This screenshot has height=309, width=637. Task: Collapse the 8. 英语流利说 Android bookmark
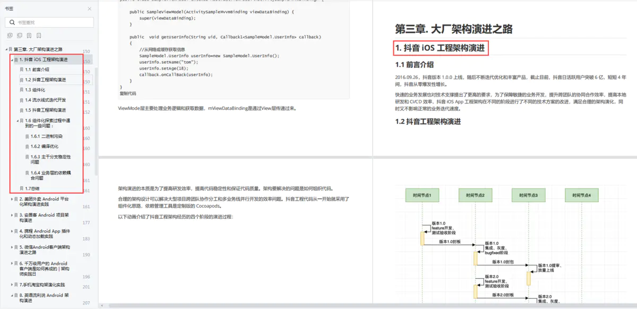tap(12, 295)
